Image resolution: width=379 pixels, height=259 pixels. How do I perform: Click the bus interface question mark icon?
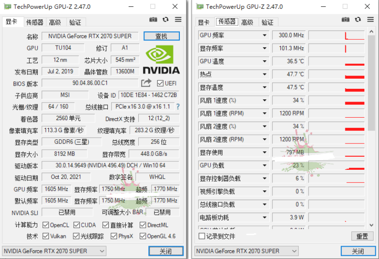[x=178, y=107]
